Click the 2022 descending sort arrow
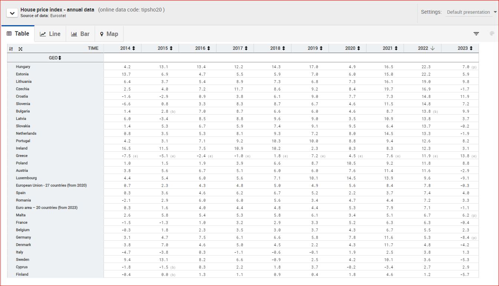499x286 pixels. pos(432,48)
